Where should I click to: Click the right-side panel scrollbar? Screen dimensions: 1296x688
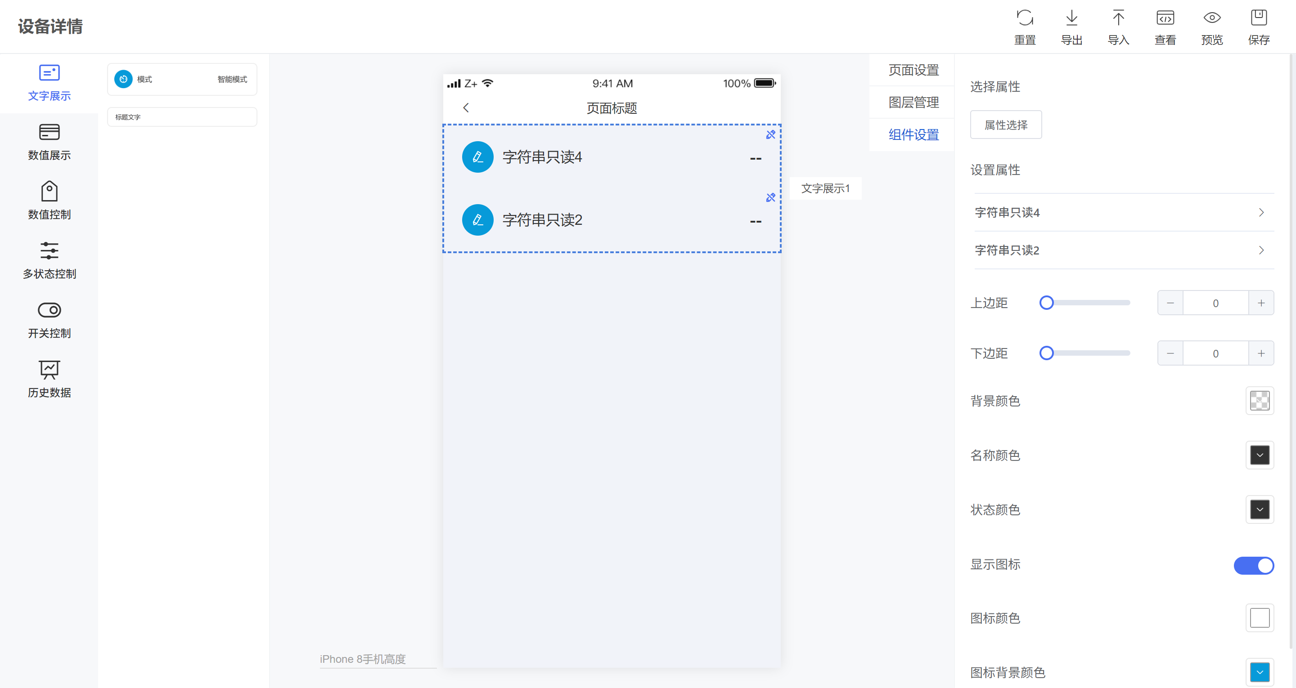tap(1291, 352)
